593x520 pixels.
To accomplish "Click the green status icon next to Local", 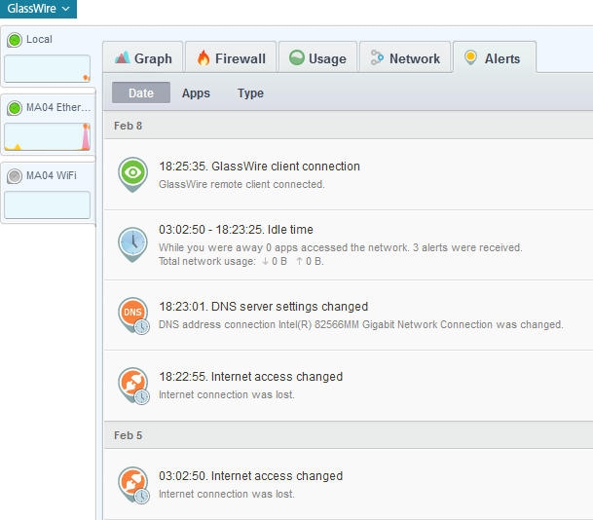I will tap(15, 40).
